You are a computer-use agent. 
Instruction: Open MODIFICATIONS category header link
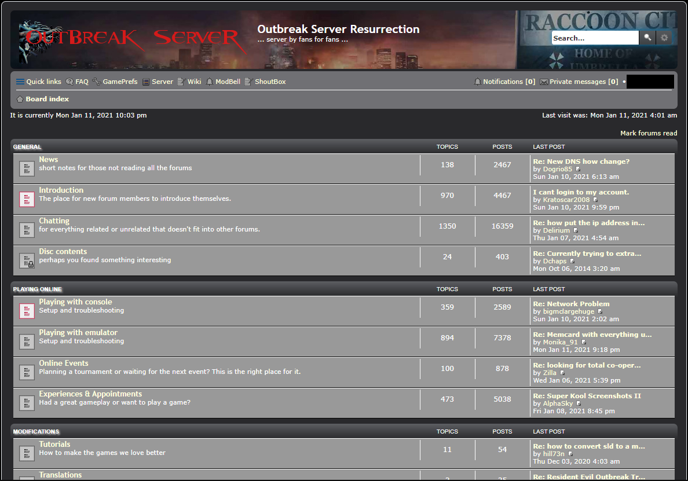click(36, 432)
